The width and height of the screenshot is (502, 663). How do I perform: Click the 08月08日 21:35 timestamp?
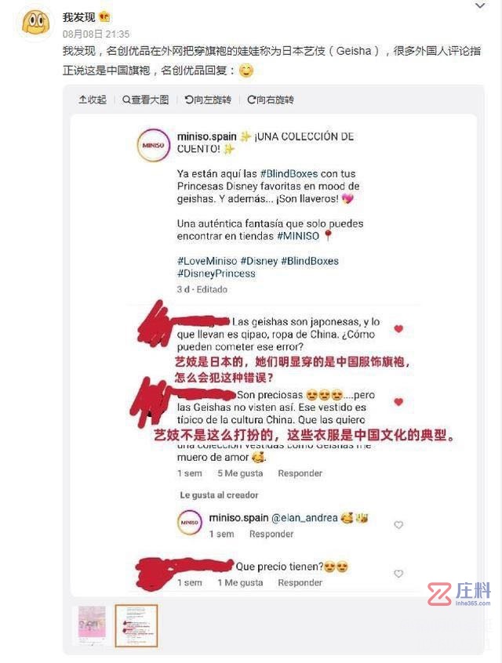[x=96, y=34]
